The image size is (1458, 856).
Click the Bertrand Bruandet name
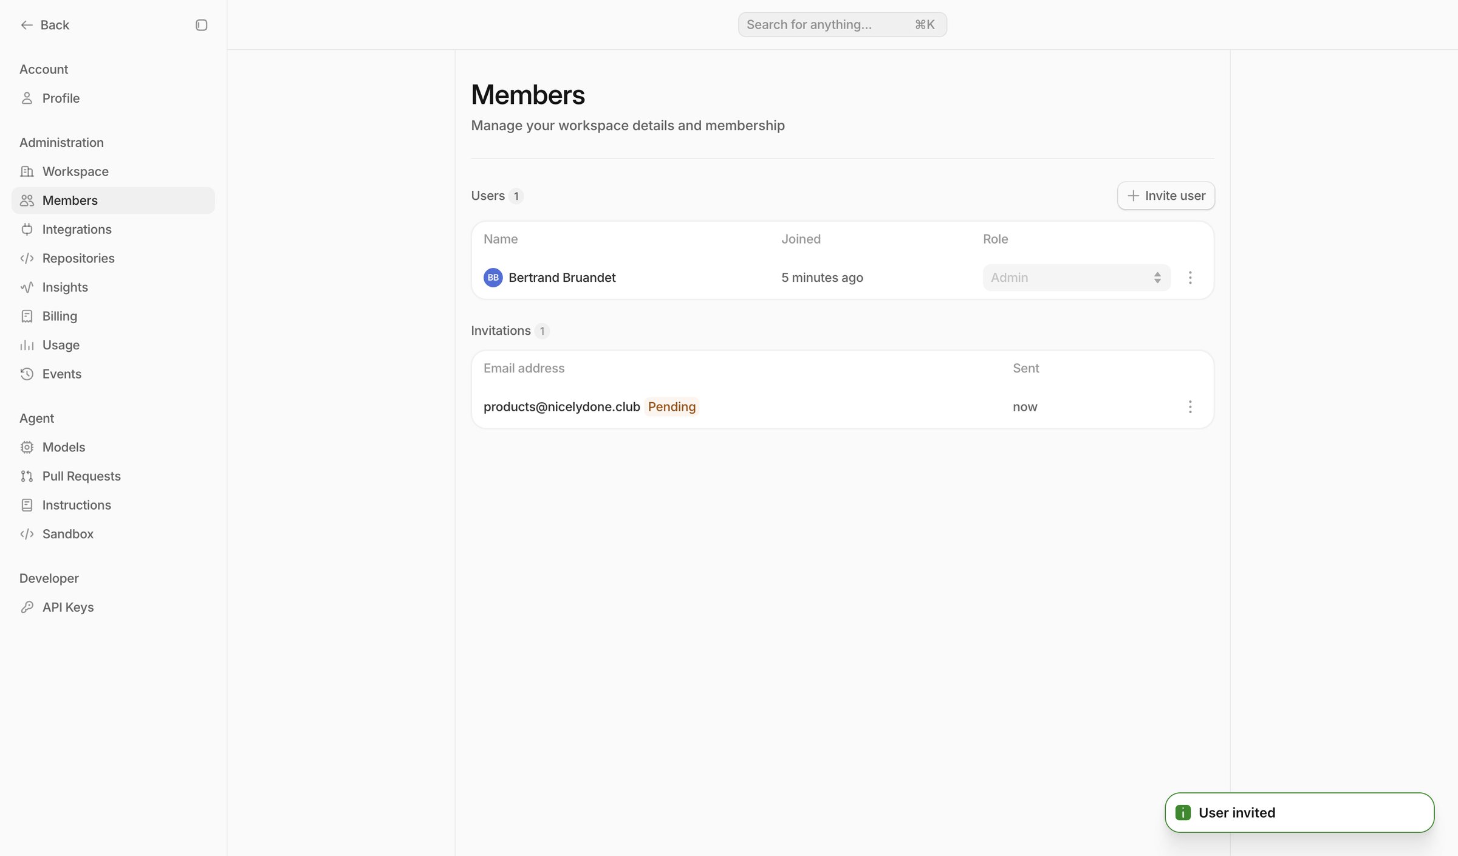pyautogui.click(x=562, y=278)
